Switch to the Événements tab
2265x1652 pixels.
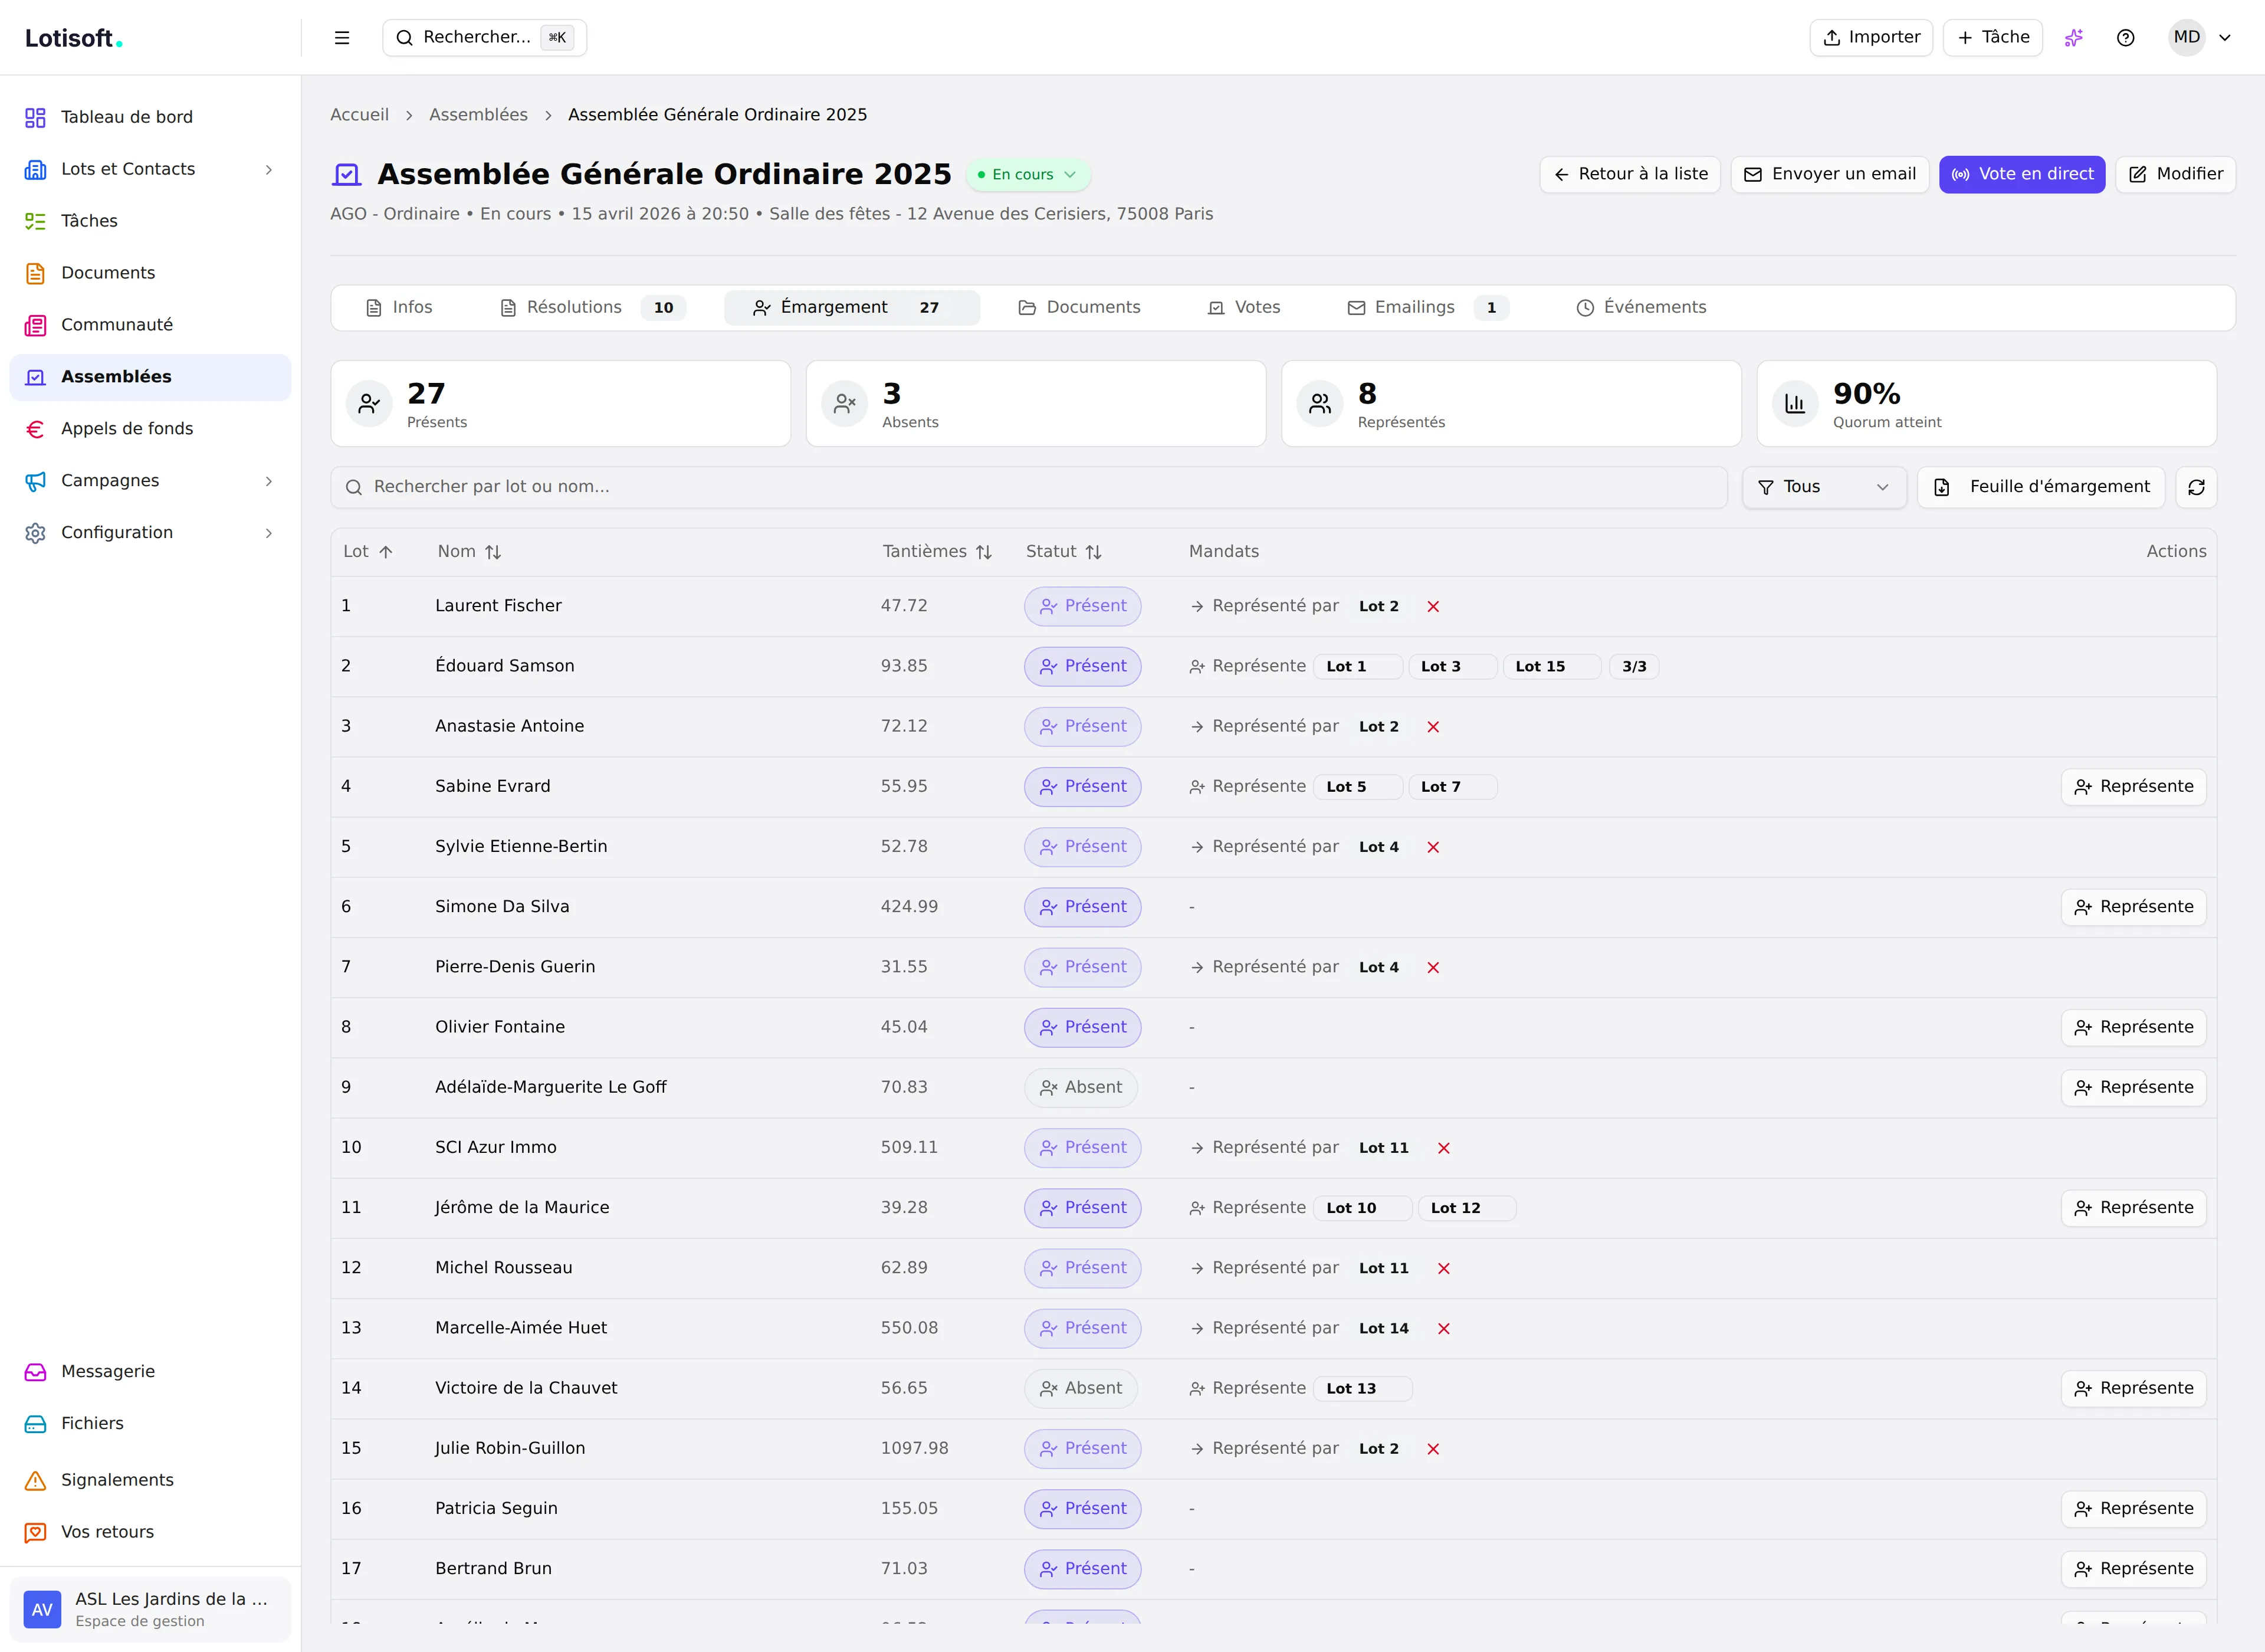pyautogui.click(x=1642, y=308)
